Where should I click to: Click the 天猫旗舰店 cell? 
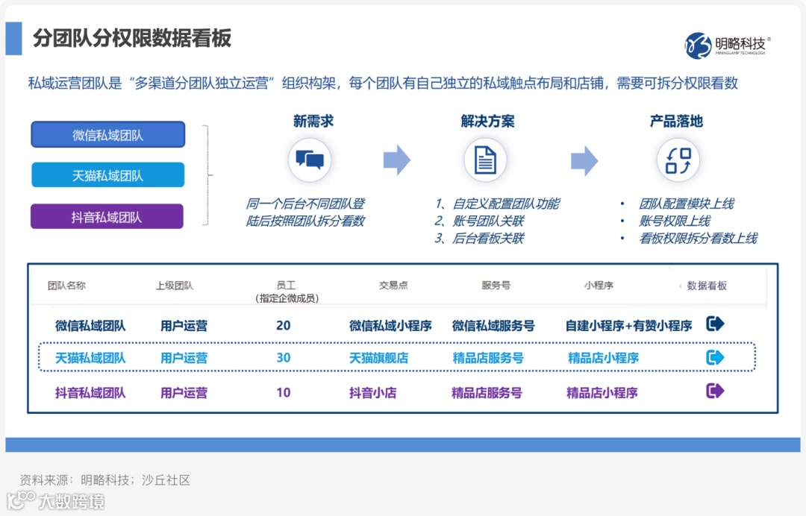[x=379, y=358]
